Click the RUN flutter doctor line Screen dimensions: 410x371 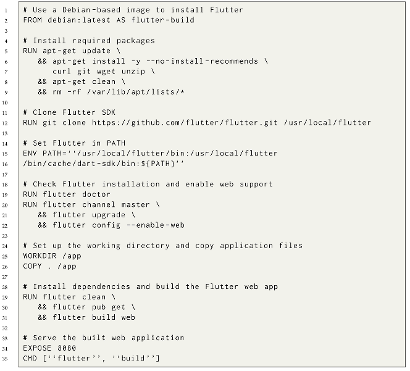tap(67, 194)
